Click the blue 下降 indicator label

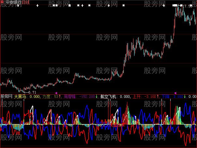click(166, 97)
